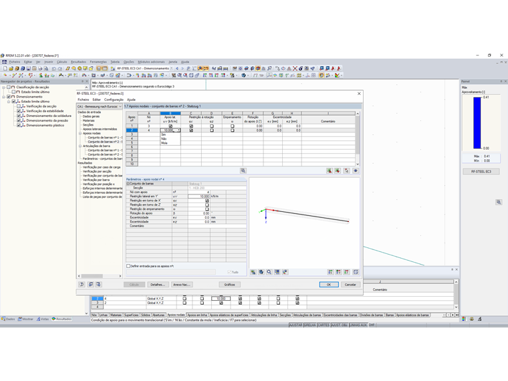Click the Open folder icon in main toolbar
Viewport: 508px width, 381px height.
pyautogui.click(x=11, y=68)
